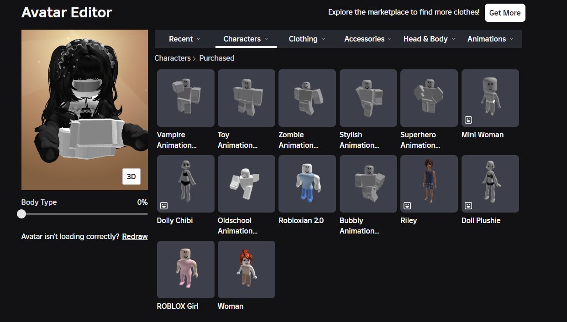Expand the Accessories category menu
567x322 pixels.
368,39
